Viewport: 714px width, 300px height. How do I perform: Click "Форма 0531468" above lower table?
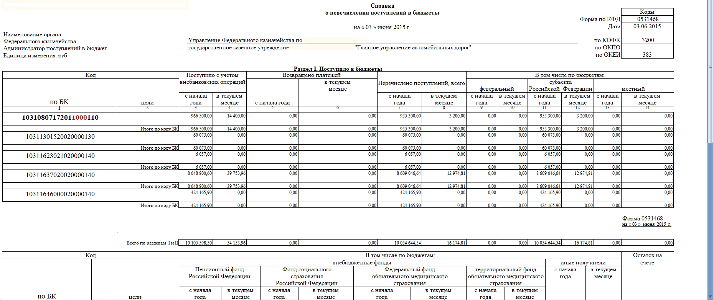pos(643,218)
